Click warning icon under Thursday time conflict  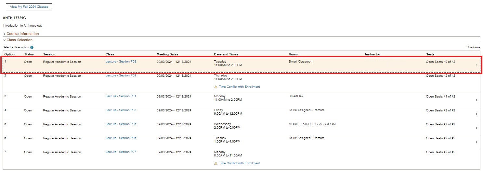coord(216,87)
